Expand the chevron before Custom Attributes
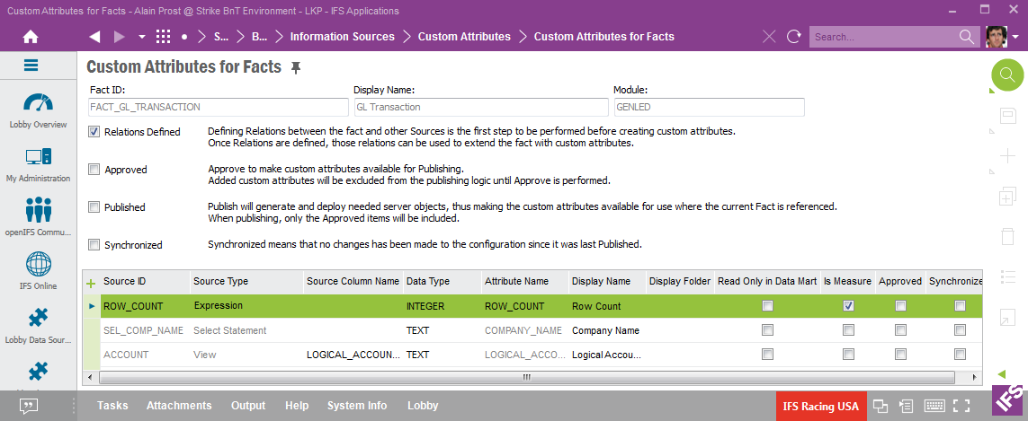This screenshot has height=421, width=1028. coord(407,37)
